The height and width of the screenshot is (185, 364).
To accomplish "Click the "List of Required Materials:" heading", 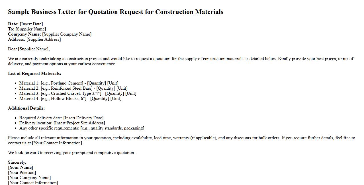I will 34,73.
